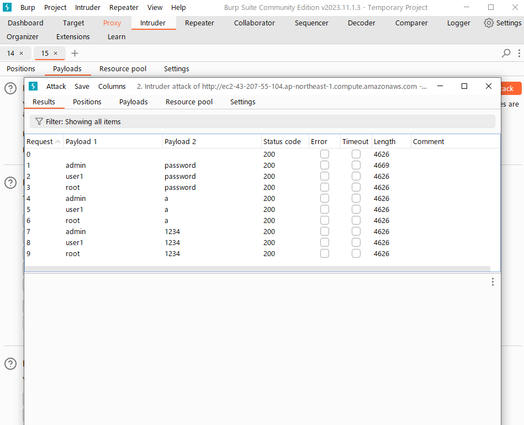The width and height of the screenshot is (524, 425).
Task: Sort results by Payload 2 column
Action: click(212, 142)
